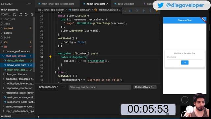Grab the debug toolbar drag handle

(125, 11)
